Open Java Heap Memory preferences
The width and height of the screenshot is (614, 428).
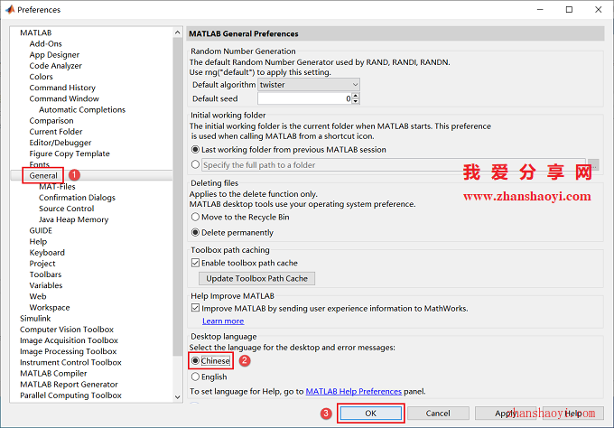click(x=74, y=219)
